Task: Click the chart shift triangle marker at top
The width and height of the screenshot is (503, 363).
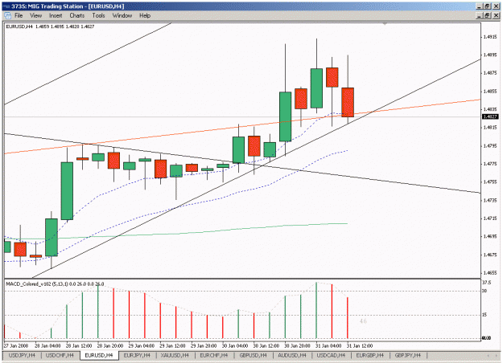Action: [385, 23]
